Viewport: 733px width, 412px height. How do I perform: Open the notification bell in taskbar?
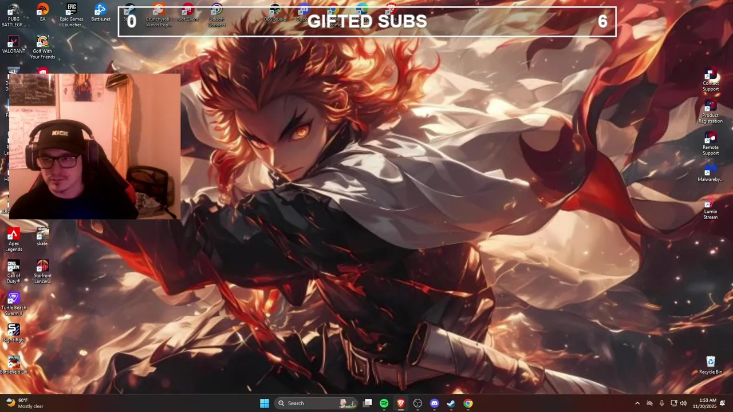(723, 403)
